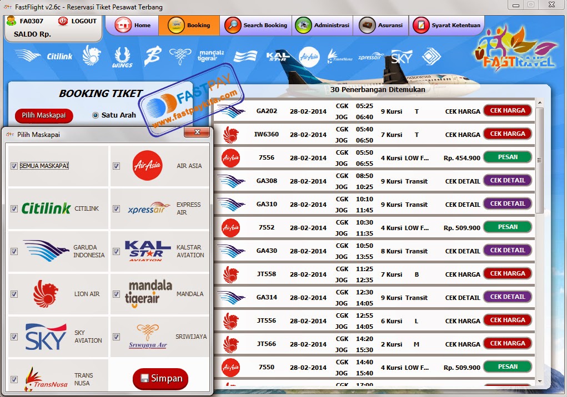Click the mandala tigerair logo in banner

pos(211,55)
